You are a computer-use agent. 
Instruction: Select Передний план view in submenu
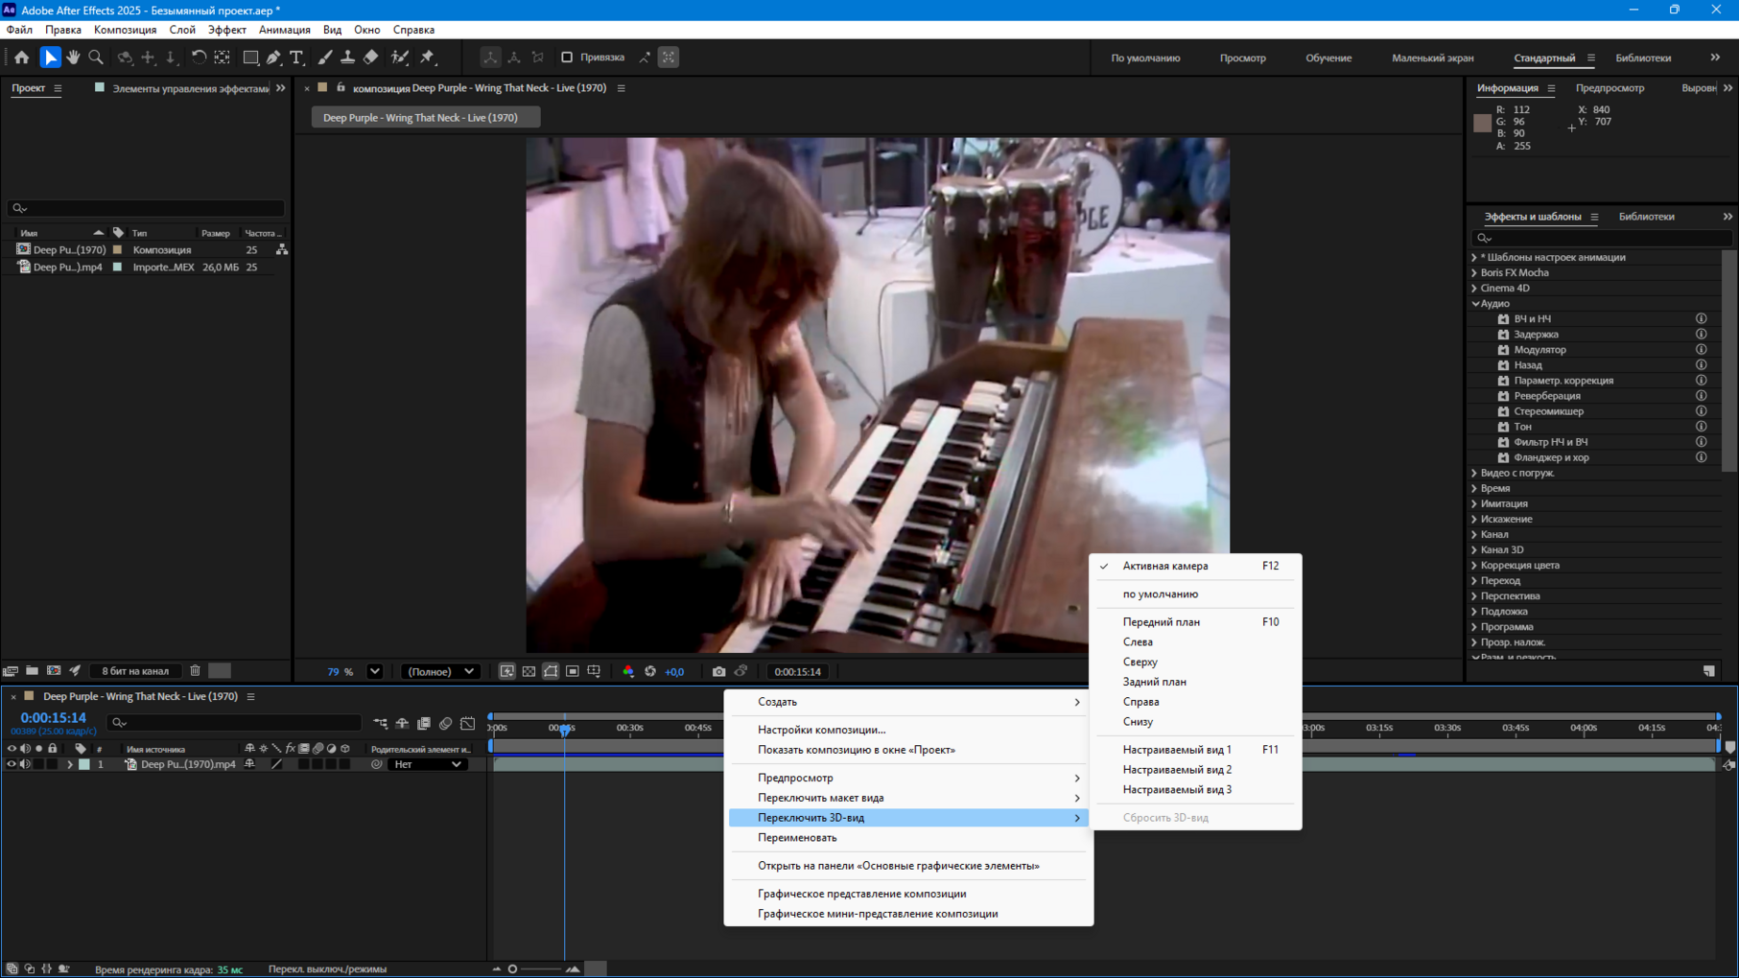tap(1161, 621)
